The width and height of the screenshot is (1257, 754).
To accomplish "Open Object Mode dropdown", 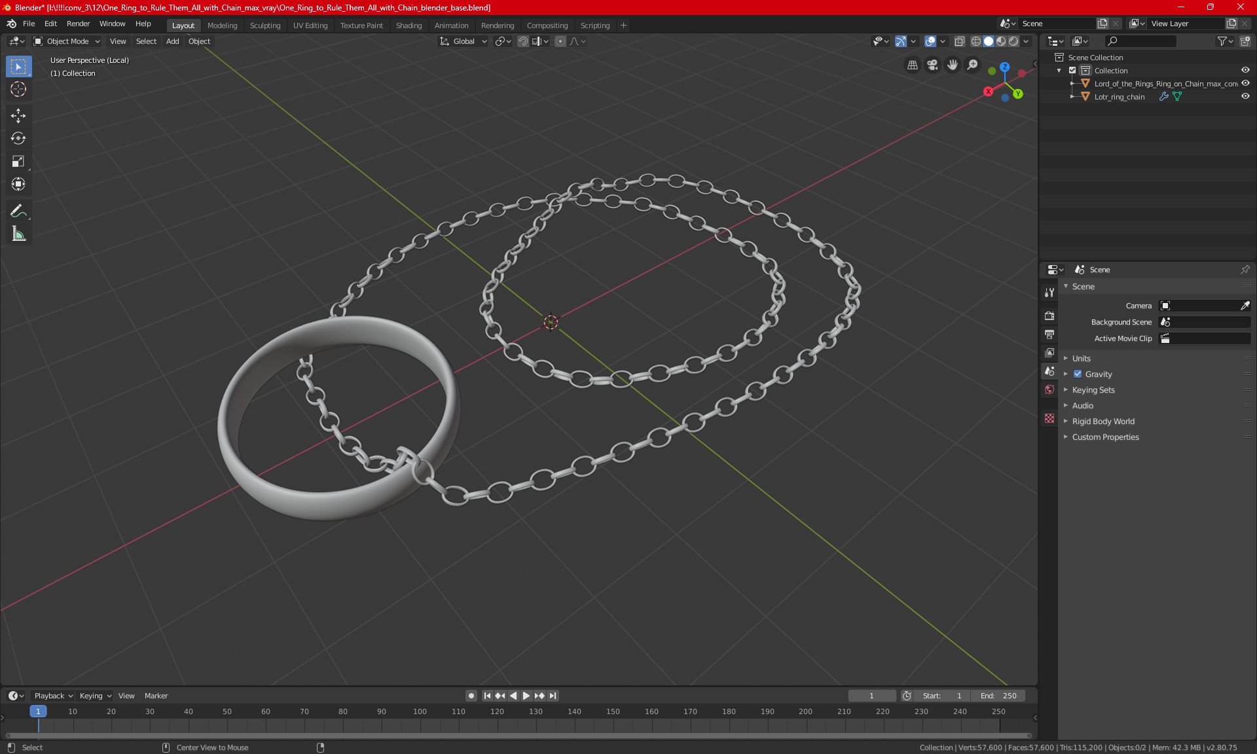I will coord(67,41).
